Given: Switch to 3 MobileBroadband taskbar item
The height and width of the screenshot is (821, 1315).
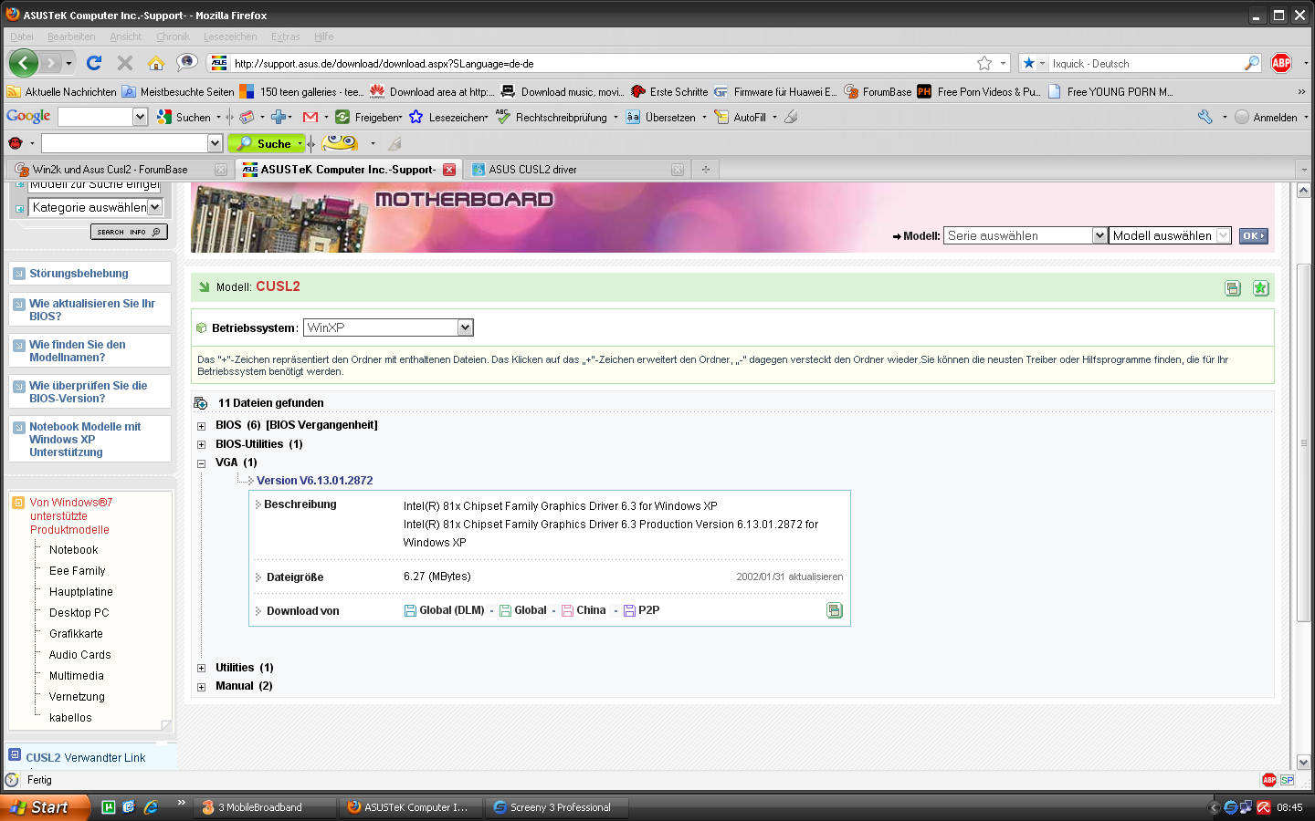Looking at the screenshot, I should (x=264, y=807).
